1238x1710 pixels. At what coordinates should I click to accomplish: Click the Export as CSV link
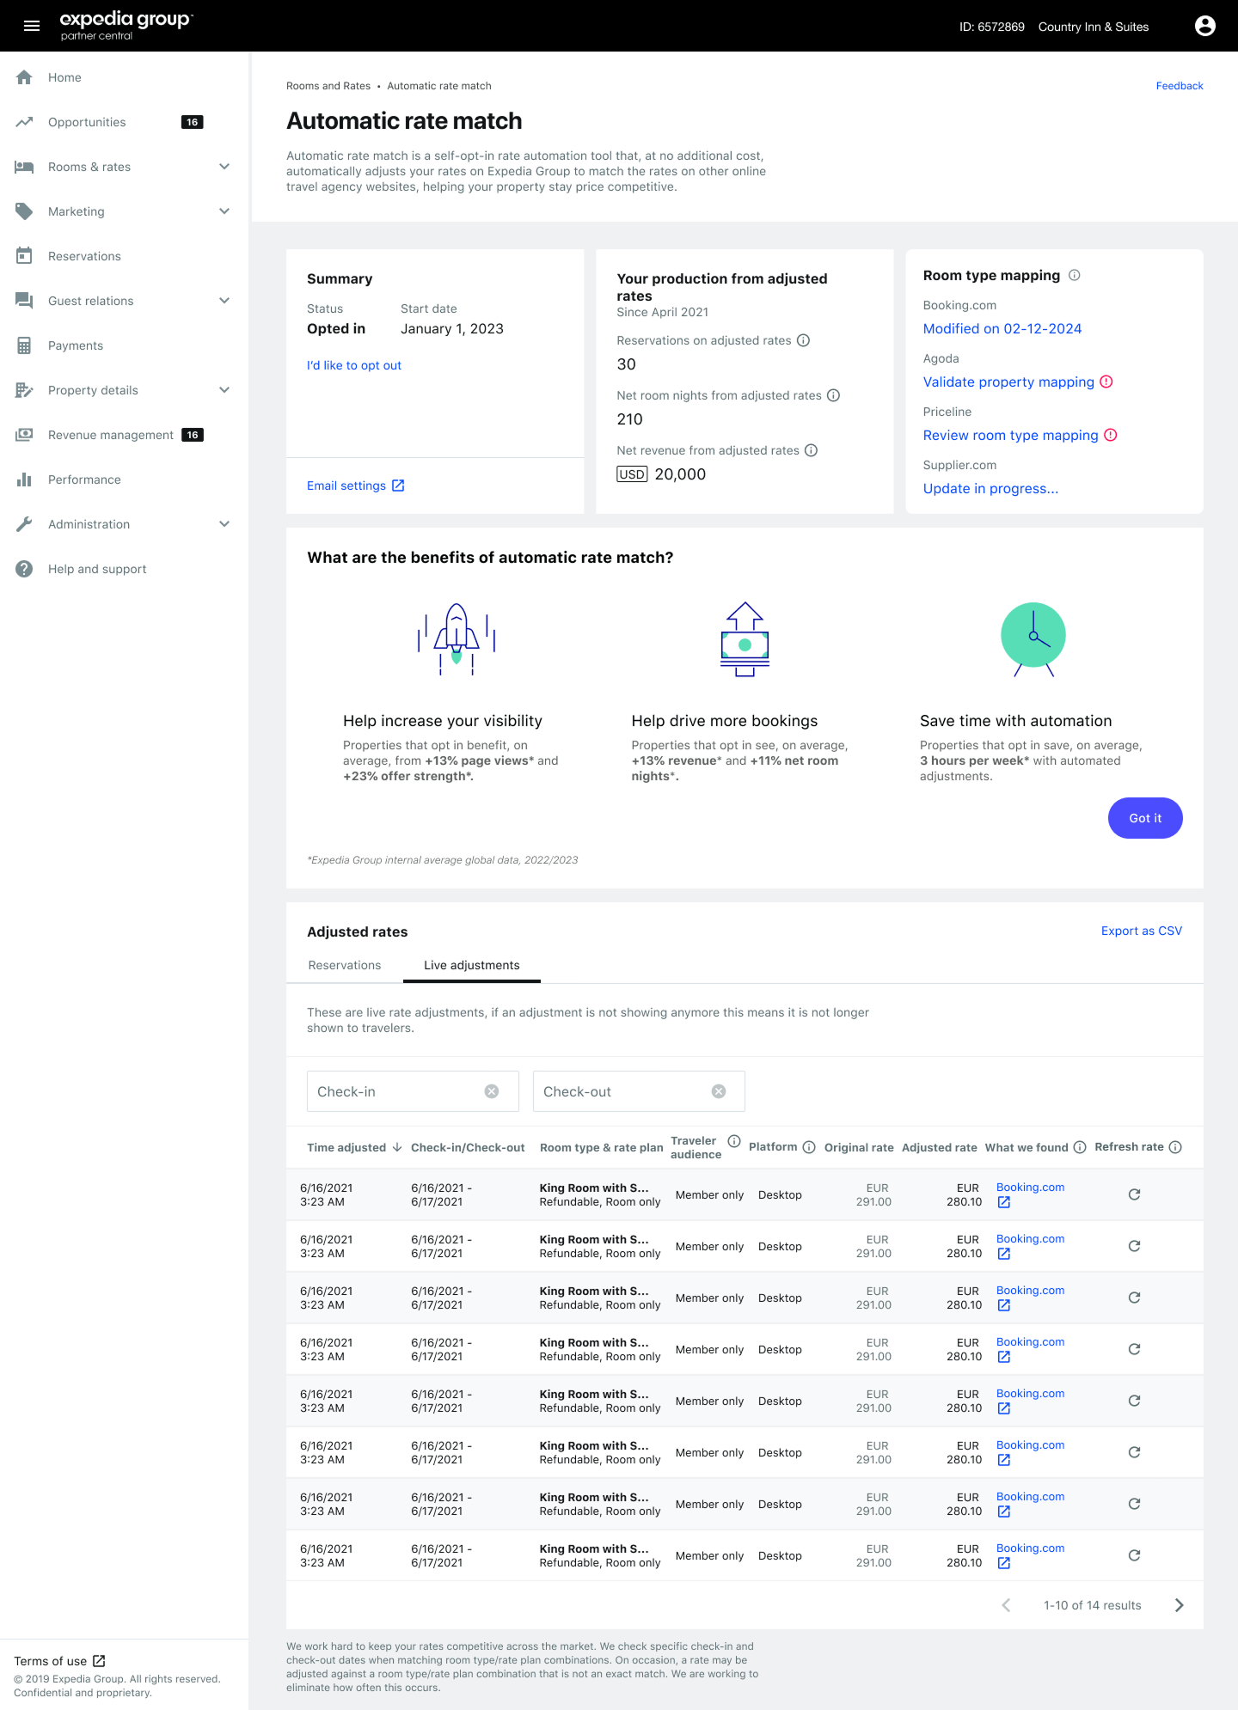pyautogui.click(x=1141, y=931)
